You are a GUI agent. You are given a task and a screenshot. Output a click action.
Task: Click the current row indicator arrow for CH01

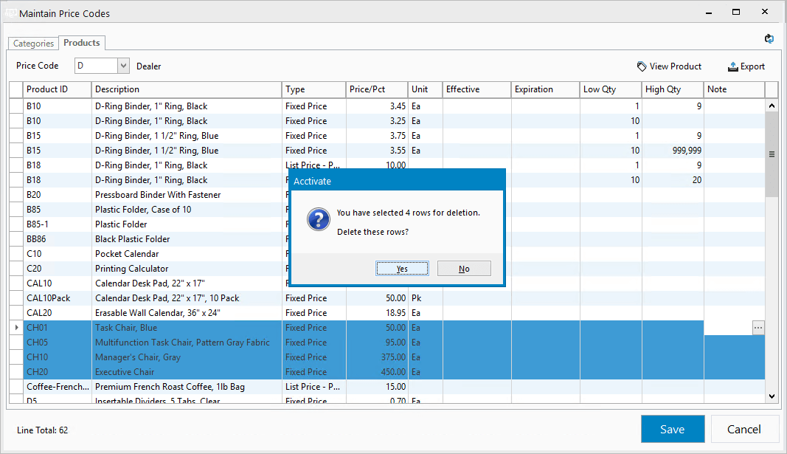16,328
